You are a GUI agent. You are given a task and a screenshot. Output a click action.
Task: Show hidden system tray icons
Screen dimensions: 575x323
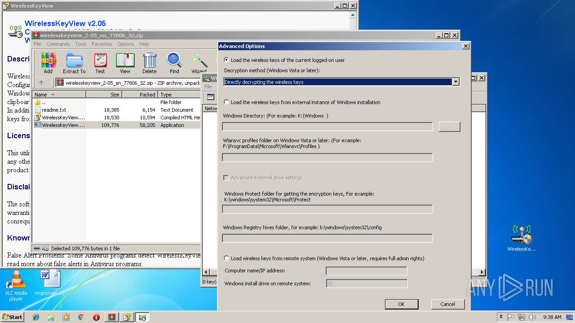(501, 317)
